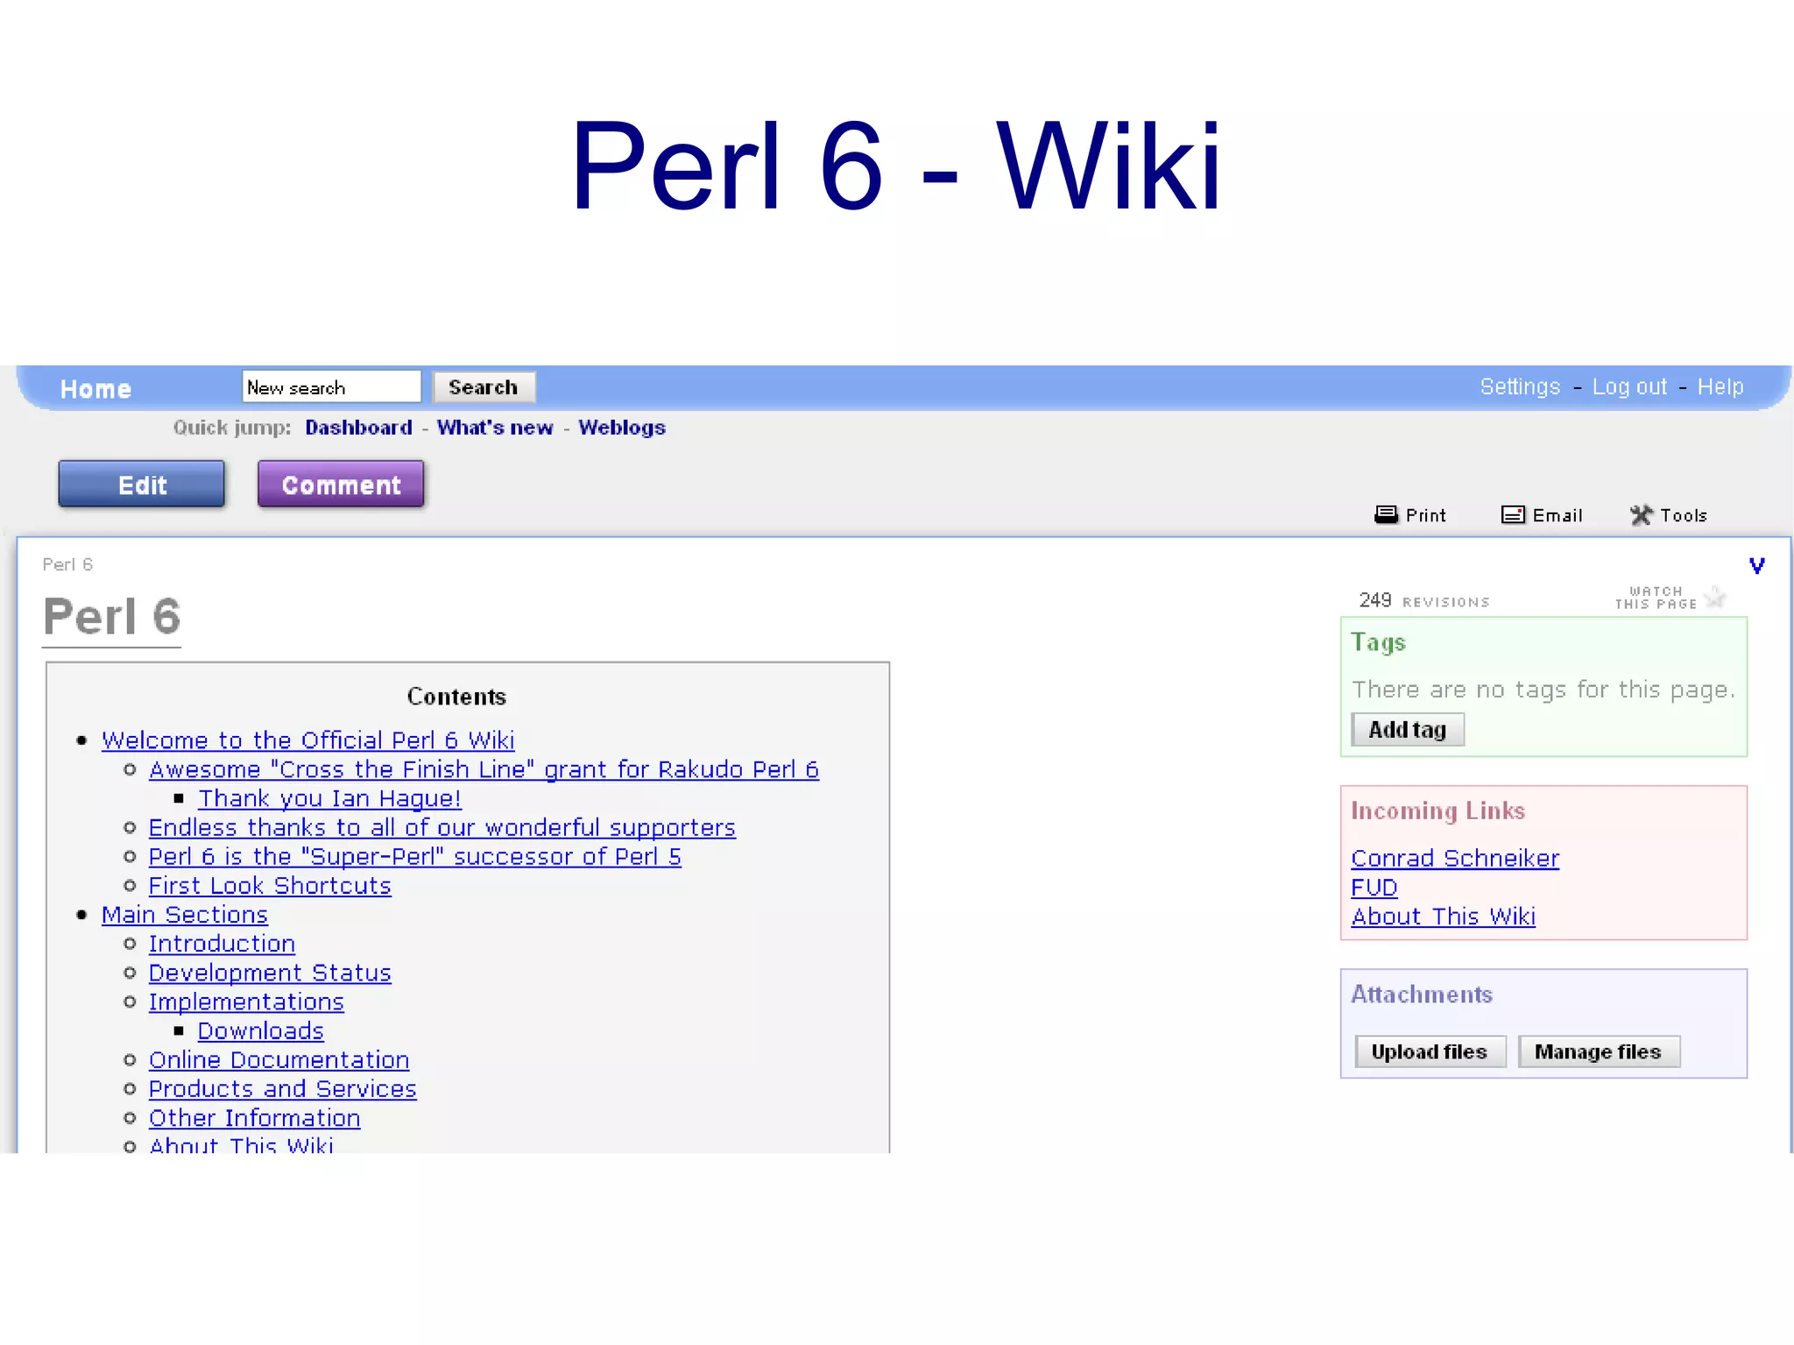View the 249 revisions link
This screenshot has width=1794, height=1345.
pyautogui.click(x=1423, y=600)
